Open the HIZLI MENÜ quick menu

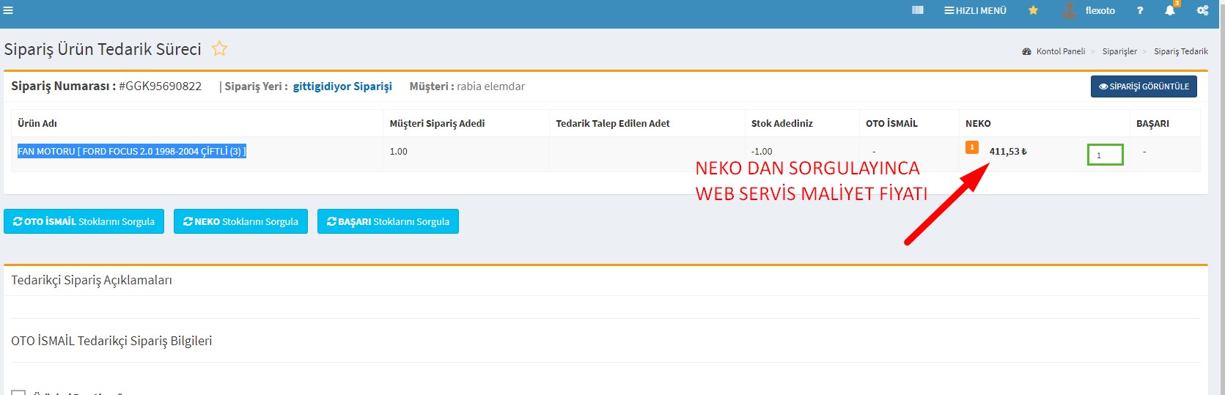(975, 10)
